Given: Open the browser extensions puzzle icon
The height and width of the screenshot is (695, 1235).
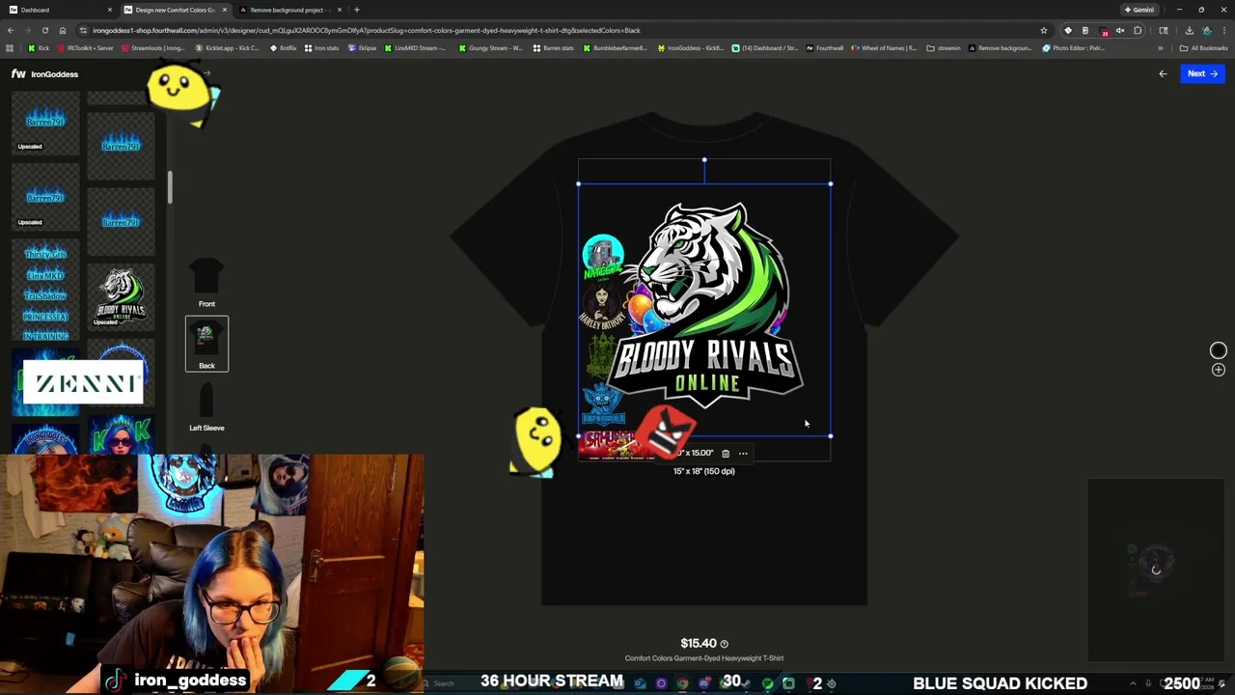Looking at the screenshot, I should (x=1137, y=30).
